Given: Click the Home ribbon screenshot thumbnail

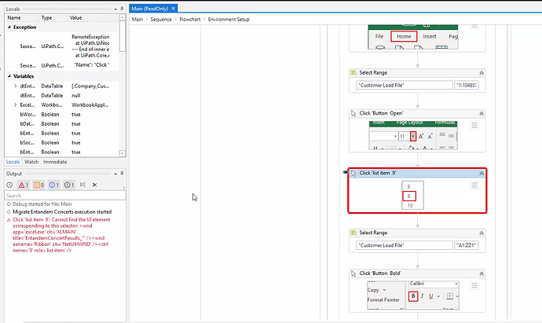Looking at the screenshot, I should click(x=413, y=37).
